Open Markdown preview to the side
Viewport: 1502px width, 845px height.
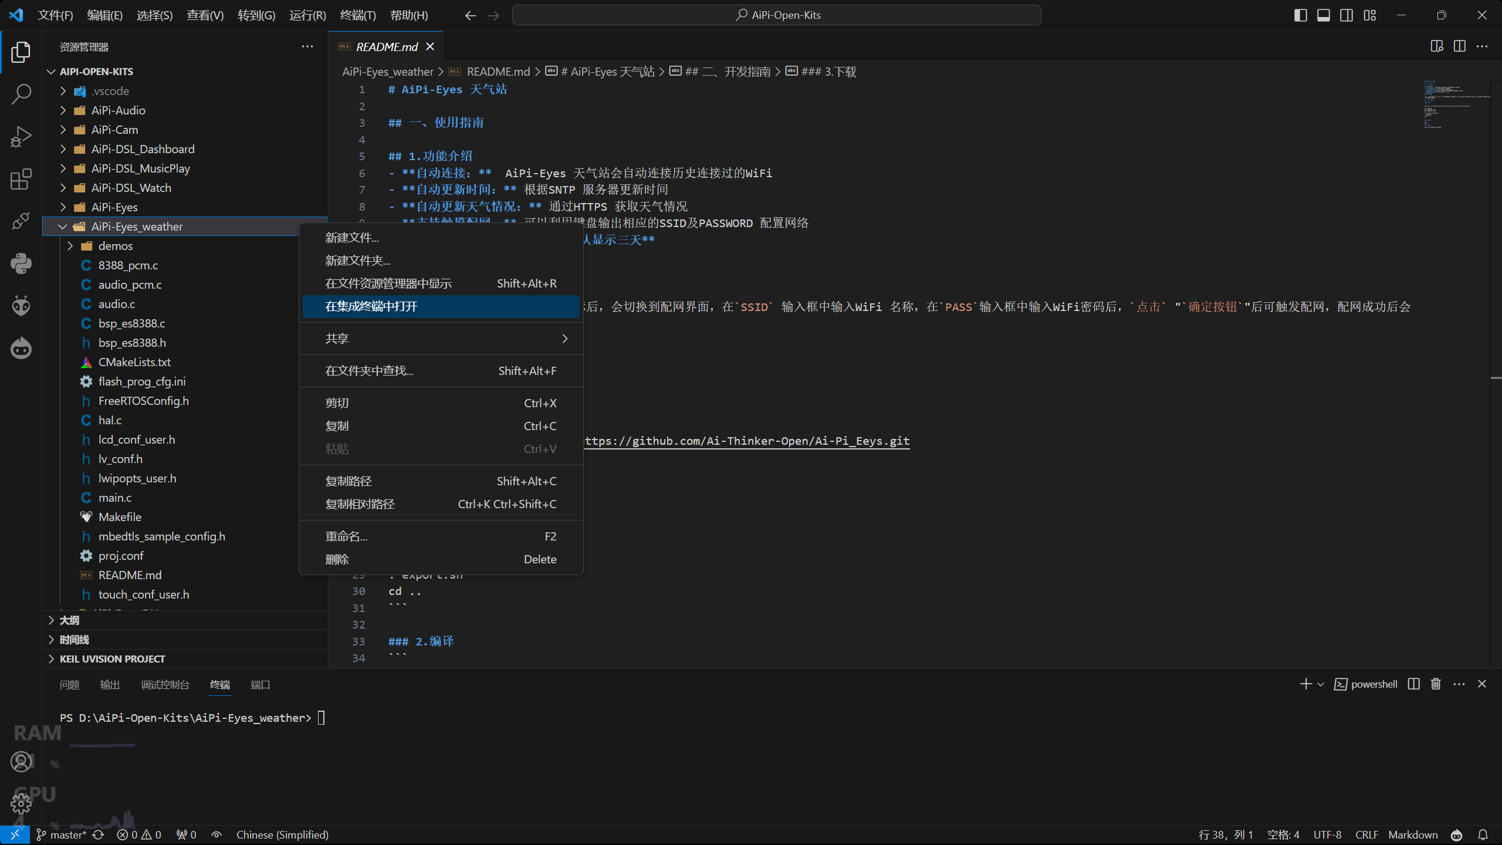(1436, 46)
